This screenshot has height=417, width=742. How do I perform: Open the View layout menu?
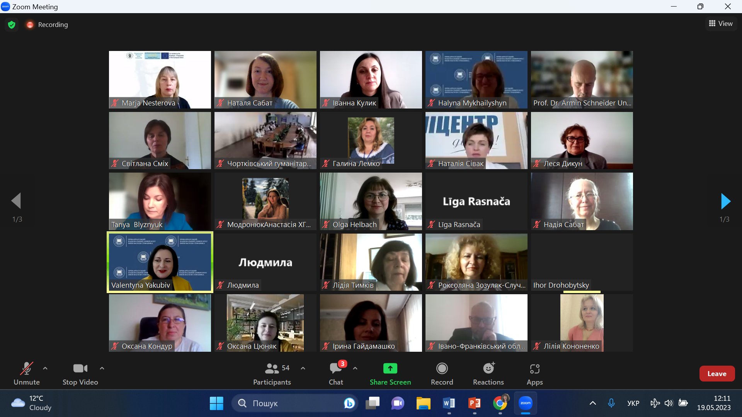(x=721, y=24)
